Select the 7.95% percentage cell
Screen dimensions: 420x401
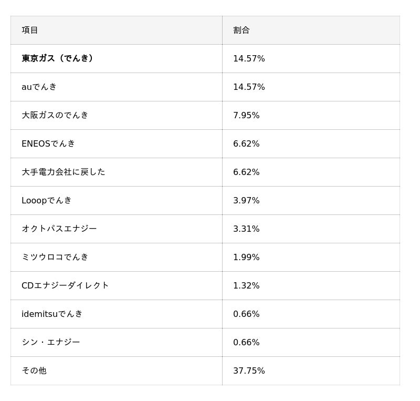(x=246, y=115)
